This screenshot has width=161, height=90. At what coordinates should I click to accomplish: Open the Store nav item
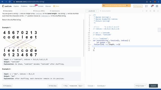tap(56, 6)
